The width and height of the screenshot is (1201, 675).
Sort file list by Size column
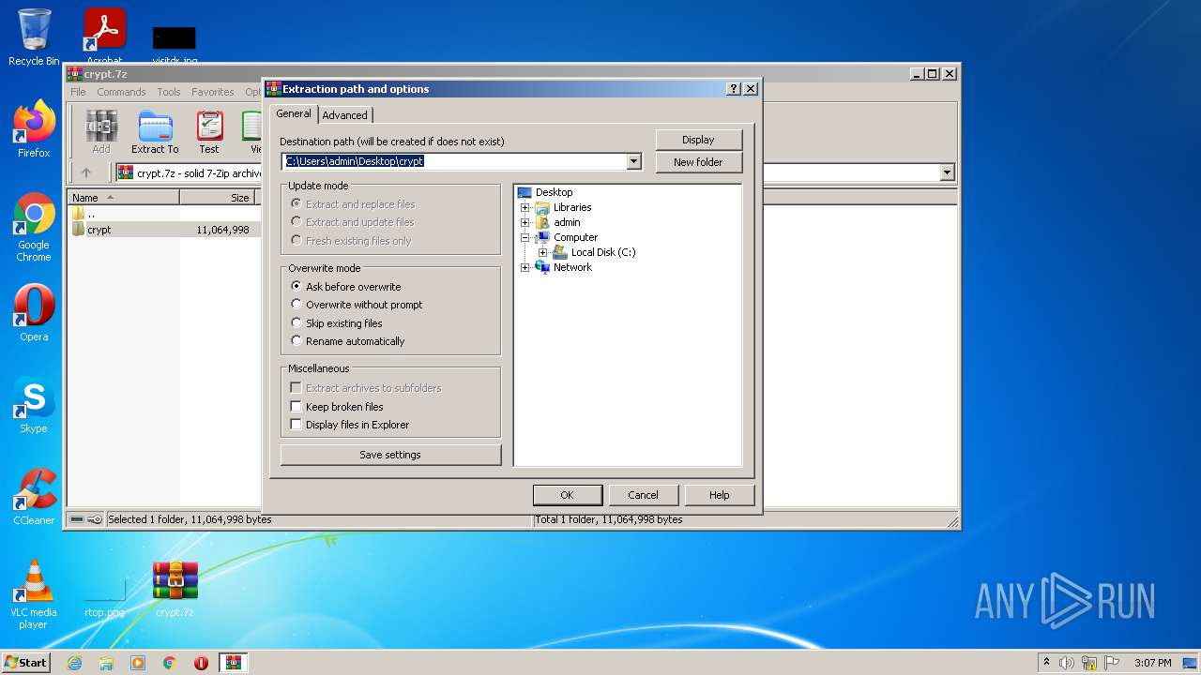[218, 198]
